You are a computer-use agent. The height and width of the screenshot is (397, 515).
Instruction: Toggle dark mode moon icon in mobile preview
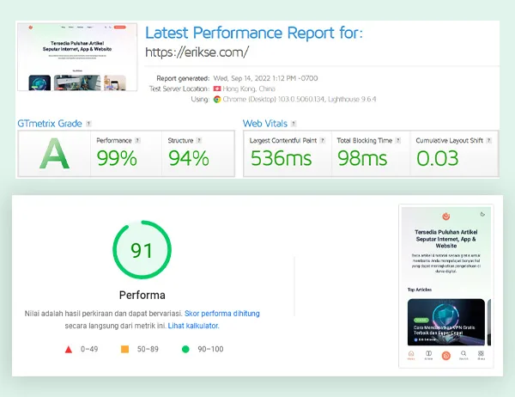pos(482,215)
